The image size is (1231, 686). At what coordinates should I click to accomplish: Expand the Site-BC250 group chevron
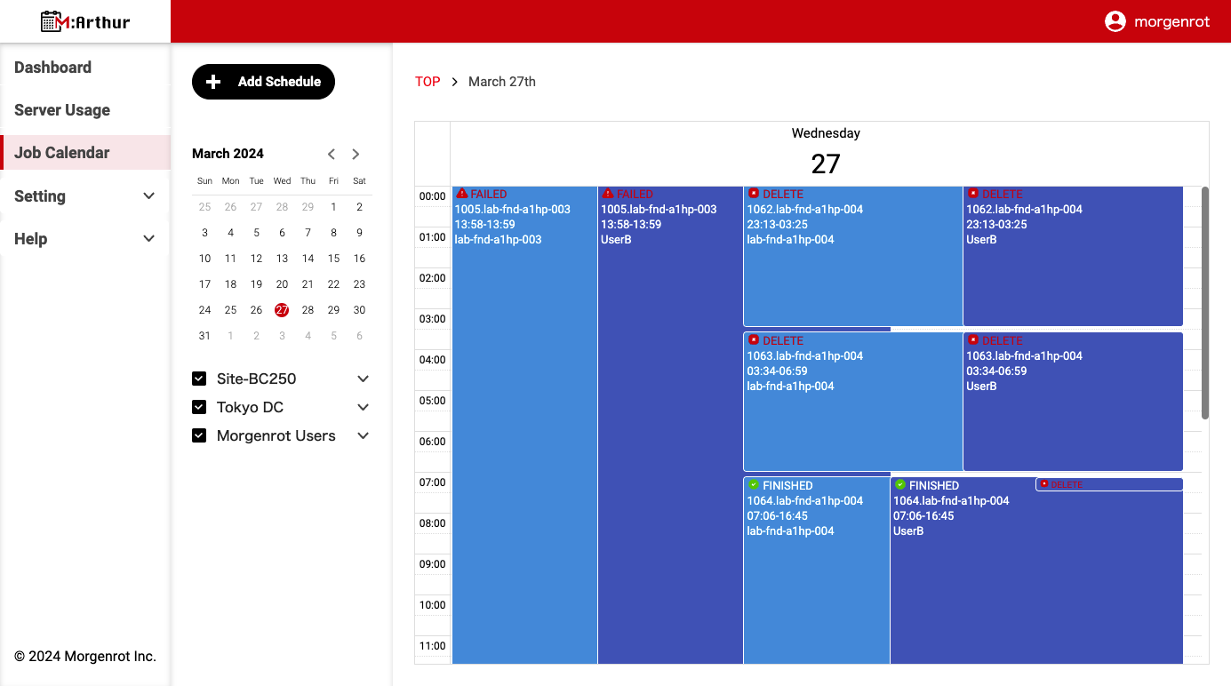(363, 379)
